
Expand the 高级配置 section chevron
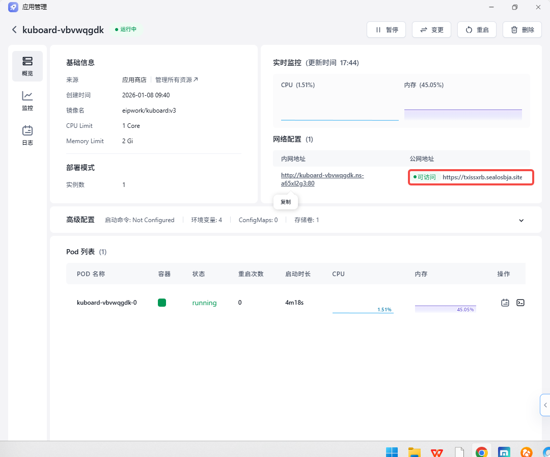point(521,221)
